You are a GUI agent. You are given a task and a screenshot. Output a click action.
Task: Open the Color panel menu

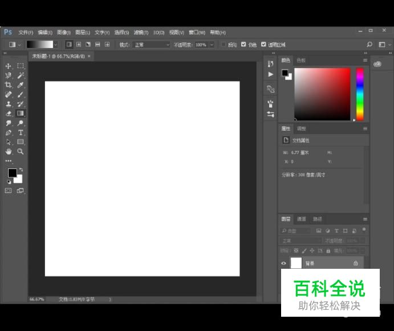coord(365,60)
